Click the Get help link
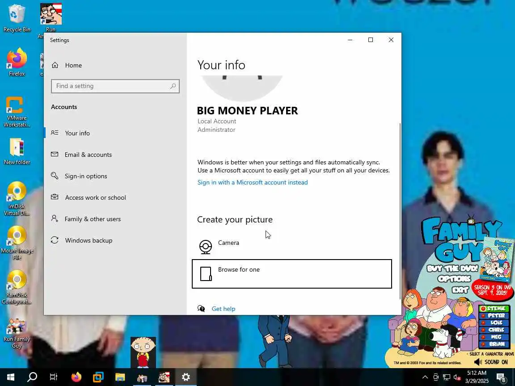Screen dimensions: 515x386 tap(224, 309)
